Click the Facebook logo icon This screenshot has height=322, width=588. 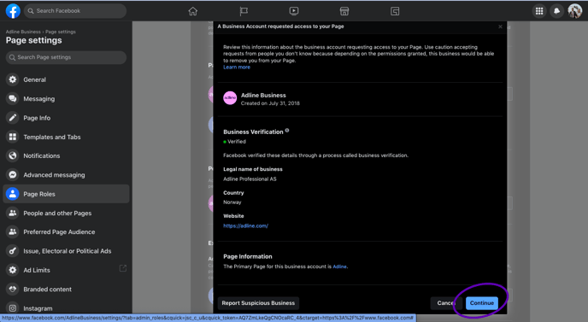[13, 11]
